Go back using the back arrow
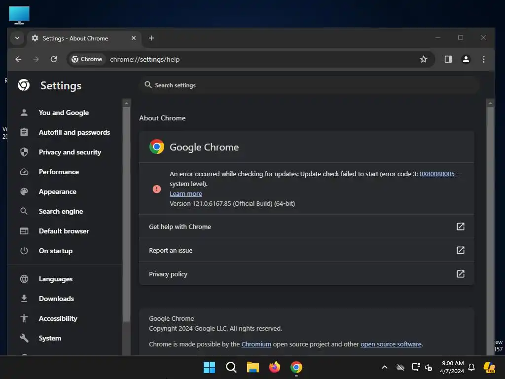The width and height of the screenshot is (505, 379). pos(18,59)
